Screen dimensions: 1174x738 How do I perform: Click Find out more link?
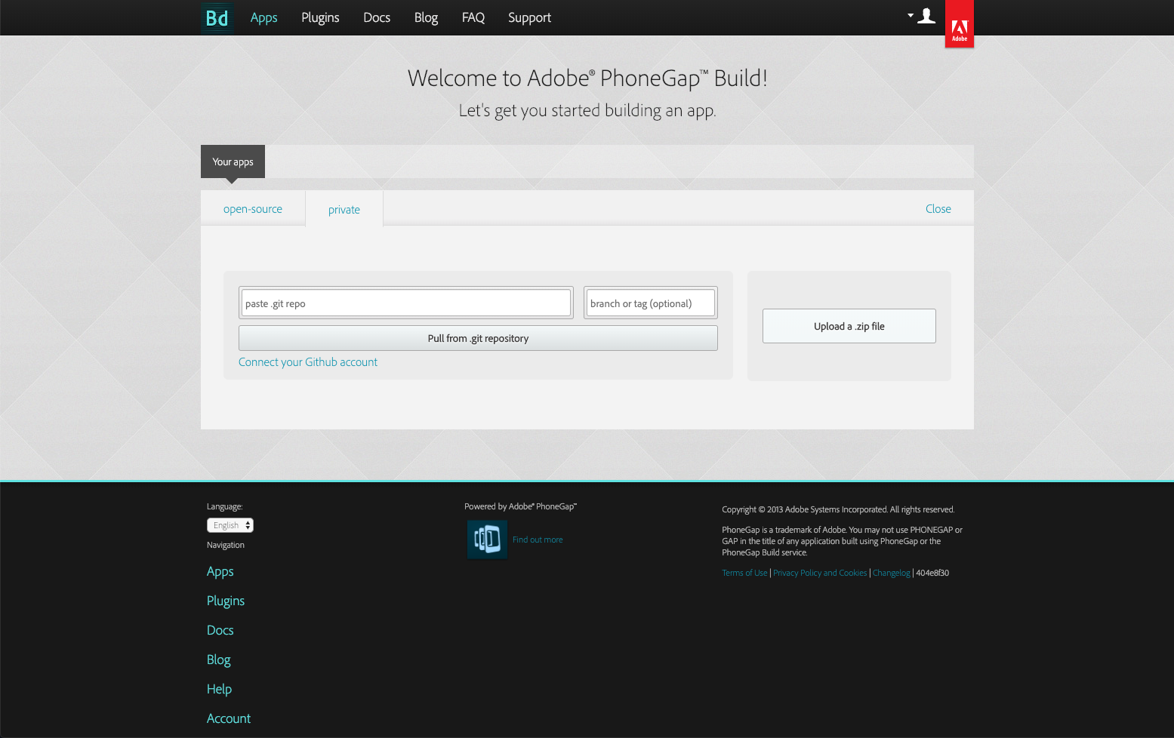[x=538, y=540]
